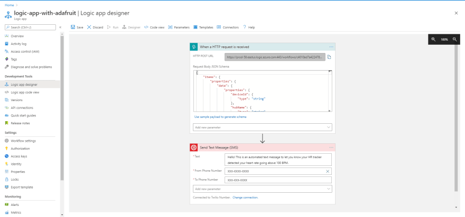Image resolution: width=465 pixels, height=217 pixels.
Task: Select Logic app designer in the sidebar
Action: (30, 85)
